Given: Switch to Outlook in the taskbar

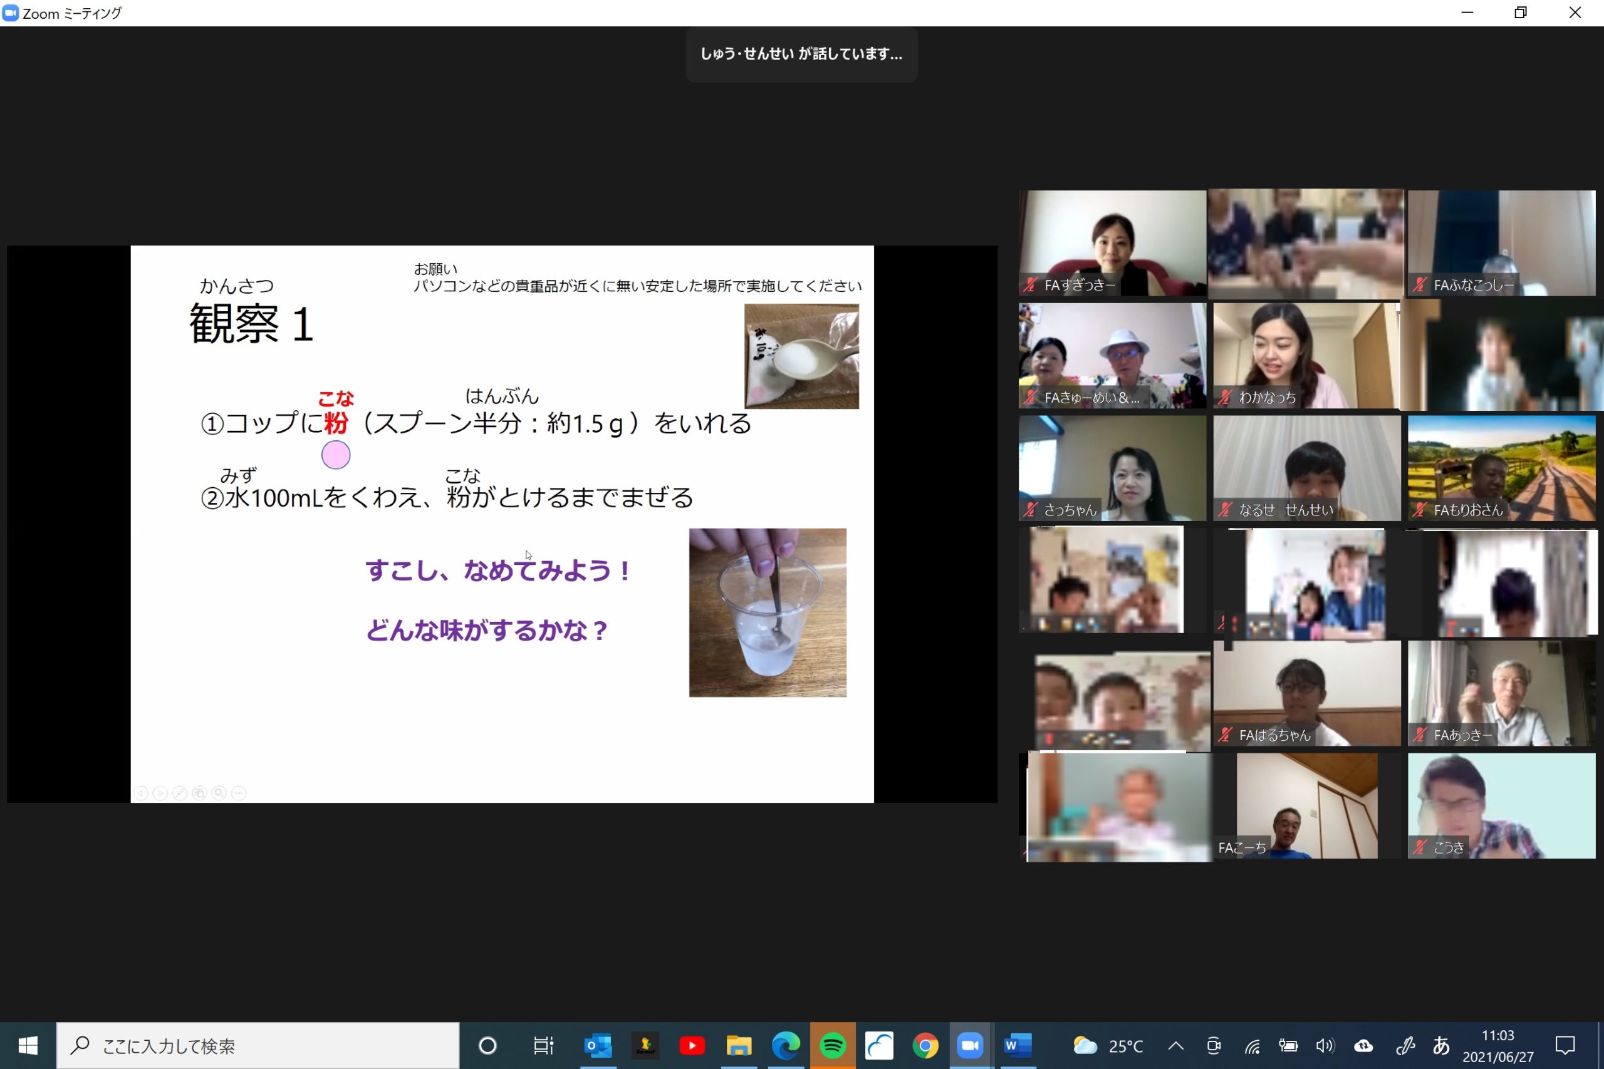Looking at the screenshot, I should (x=598, y=1045).
